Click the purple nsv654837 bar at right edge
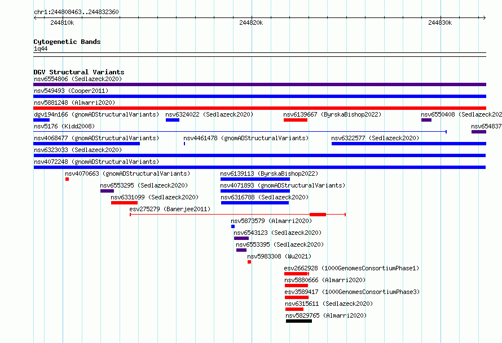 [479, 132]
